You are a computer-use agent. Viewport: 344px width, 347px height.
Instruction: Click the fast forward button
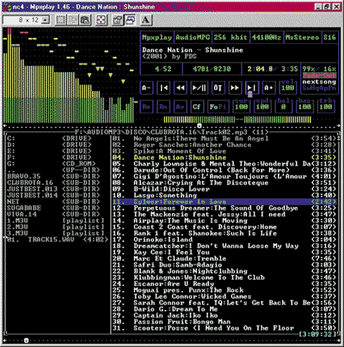(x=235, y=88)
